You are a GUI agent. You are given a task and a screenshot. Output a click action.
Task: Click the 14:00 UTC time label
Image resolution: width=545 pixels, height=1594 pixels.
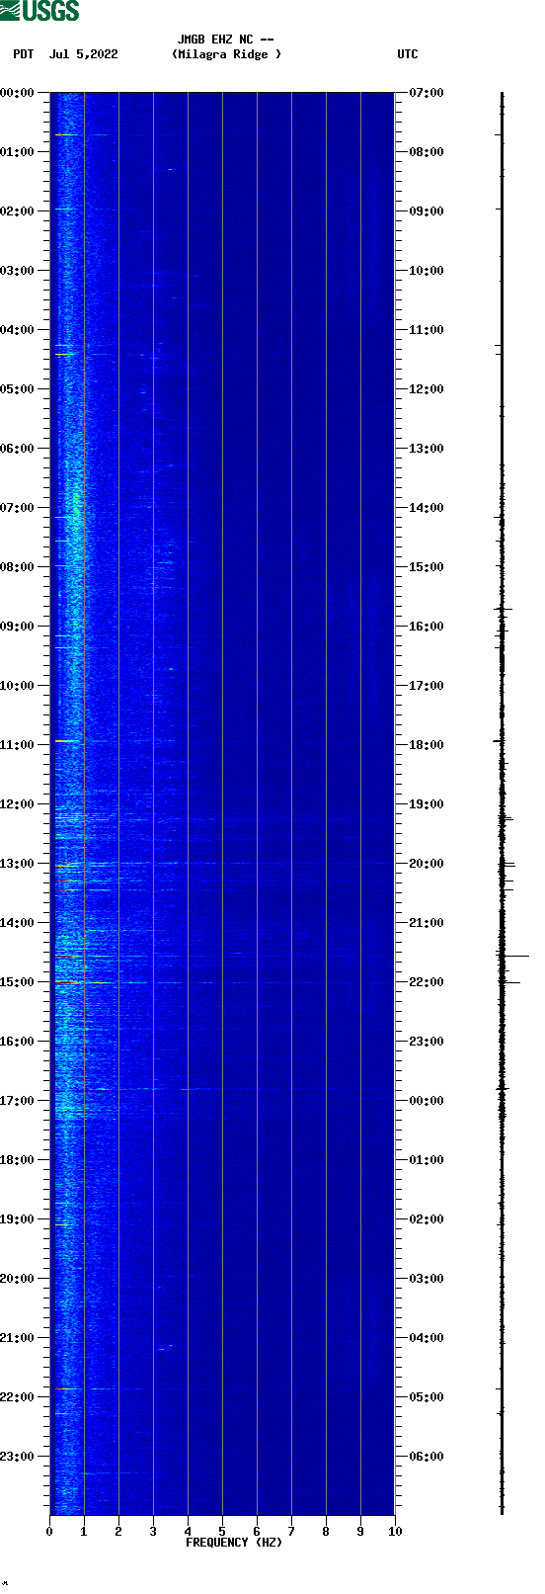427,508
